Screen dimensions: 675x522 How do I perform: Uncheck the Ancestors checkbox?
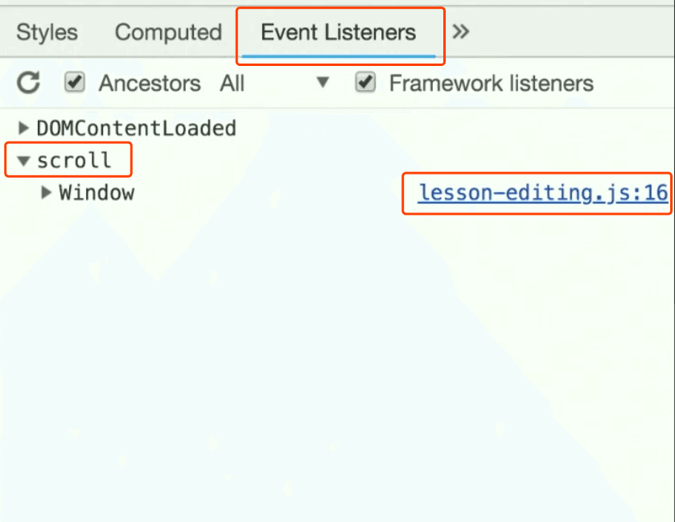coord(75,82)
